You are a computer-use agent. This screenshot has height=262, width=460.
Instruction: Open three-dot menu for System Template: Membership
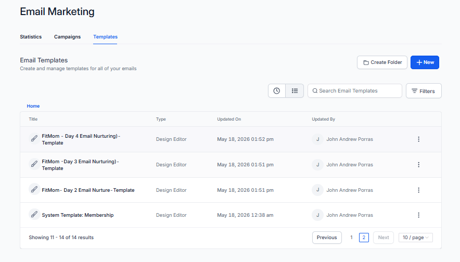[419, 215]
